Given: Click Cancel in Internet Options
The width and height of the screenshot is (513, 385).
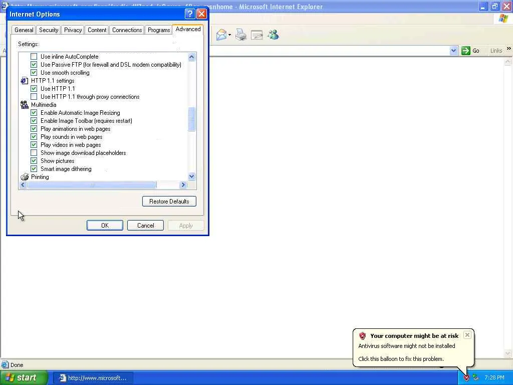Looking at the screenshot, I should 145,225.
